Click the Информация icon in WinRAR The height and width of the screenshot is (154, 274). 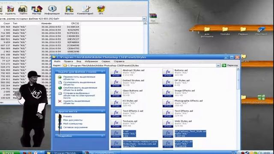tap(52, 10)
